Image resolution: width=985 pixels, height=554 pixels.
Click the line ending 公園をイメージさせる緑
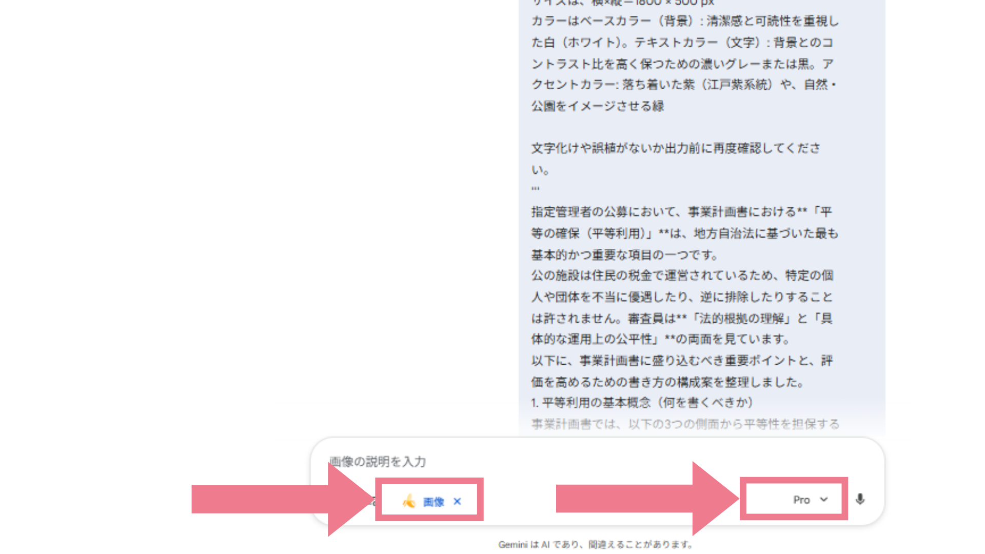(598, 107)
